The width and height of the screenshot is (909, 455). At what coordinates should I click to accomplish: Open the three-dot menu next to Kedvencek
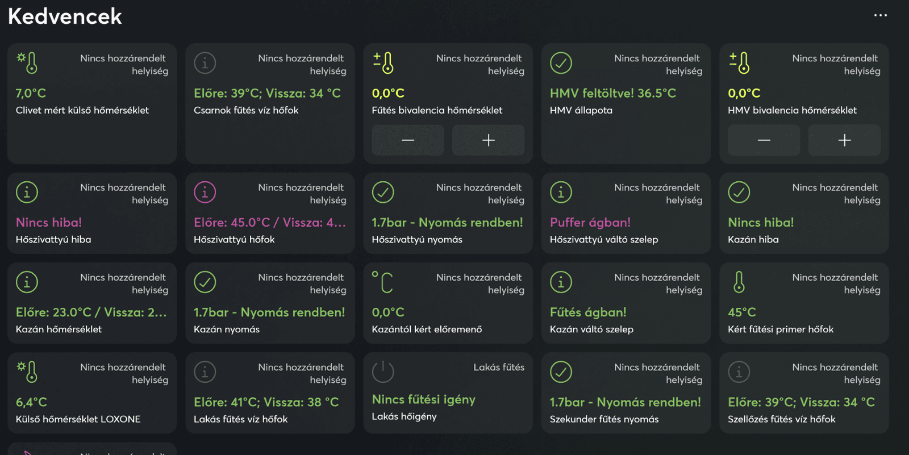tap(880, 15)
